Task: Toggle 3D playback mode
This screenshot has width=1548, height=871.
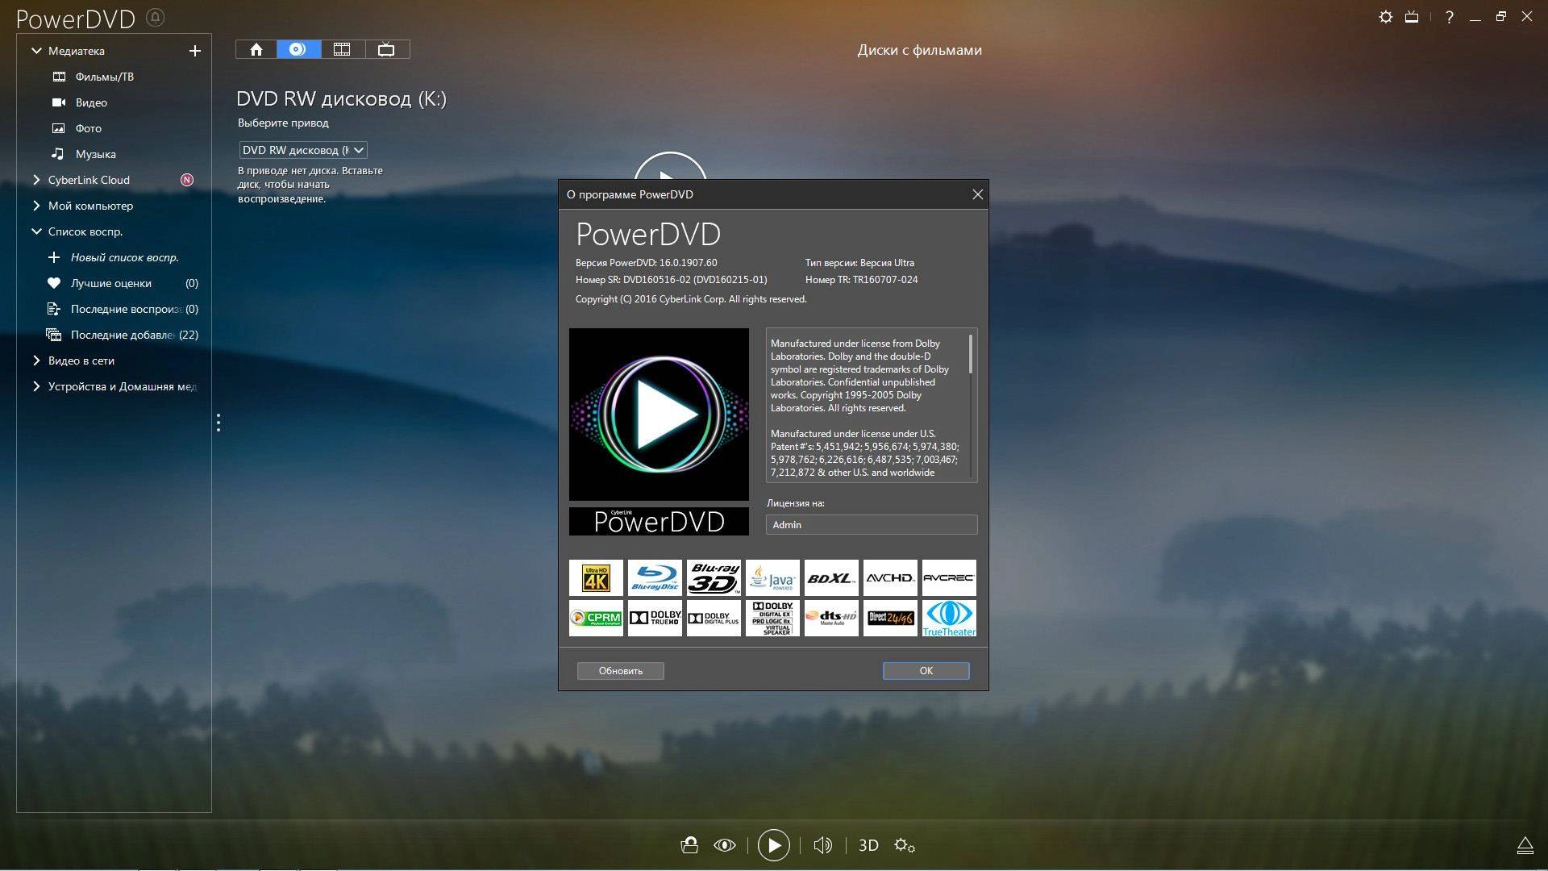Action: [x=868, y=845]
